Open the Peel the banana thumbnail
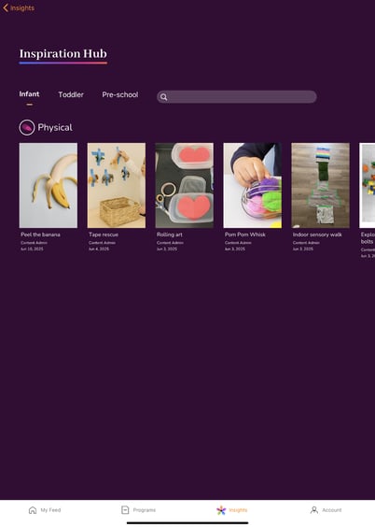The image size is (375, 527). [x=49, y=186]
